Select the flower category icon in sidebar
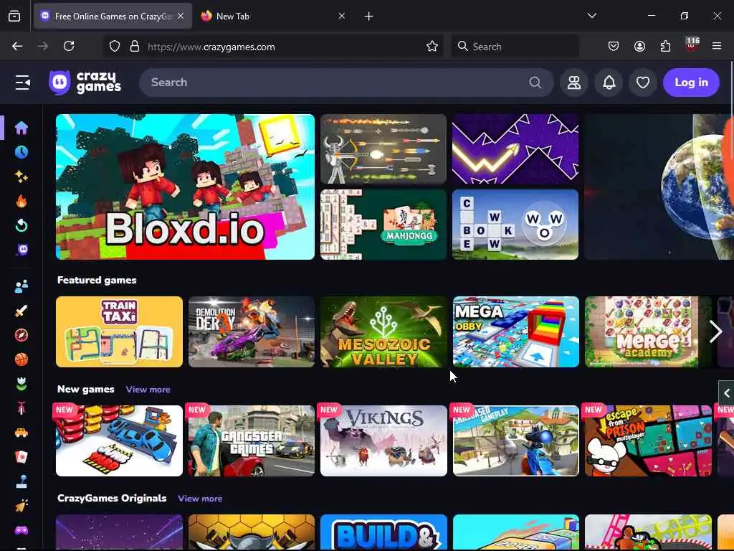734x551 pixels. coord(21,384)
